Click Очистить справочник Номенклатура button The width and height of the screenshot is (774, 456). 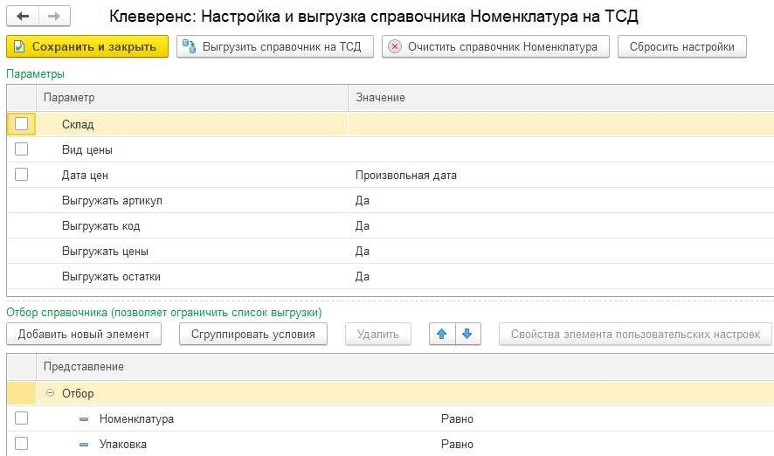pyautogui.click(x=495, y=47)
